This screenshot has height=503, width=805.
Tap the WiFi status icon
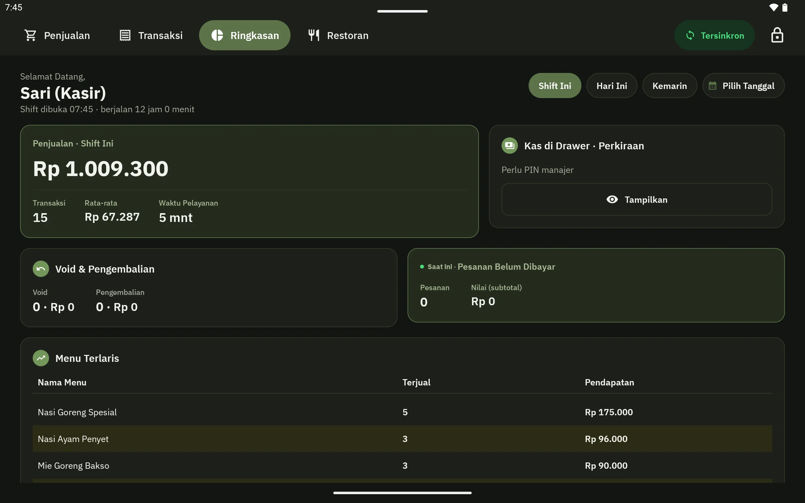tap(774, 7)
